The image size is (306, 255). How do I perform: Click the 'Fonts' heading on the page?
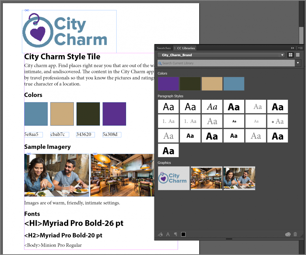(x=32, y=214)
